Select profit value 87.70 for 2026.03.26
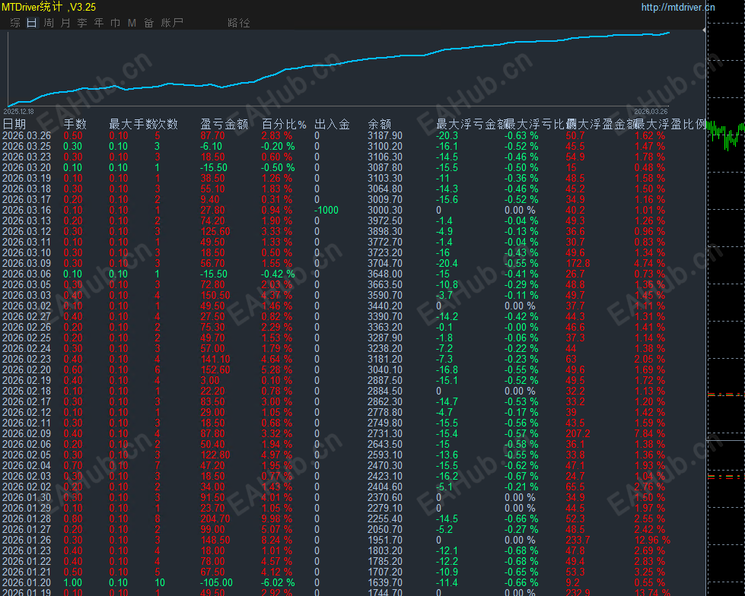745x596 pixels. click(x=212, y=136)
